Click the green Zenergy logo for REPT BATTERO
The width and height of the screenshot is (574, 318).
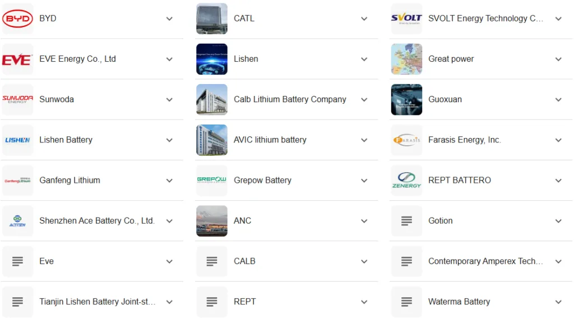pos(406,181)
